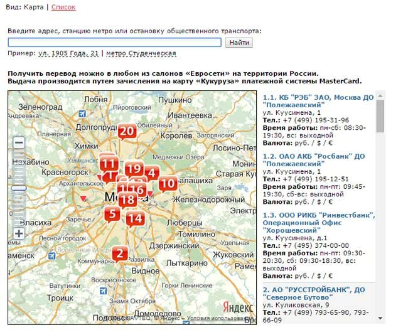
Task: Click Пушкино label on the map
Action: pyautogui.click(x=175, y=100)
